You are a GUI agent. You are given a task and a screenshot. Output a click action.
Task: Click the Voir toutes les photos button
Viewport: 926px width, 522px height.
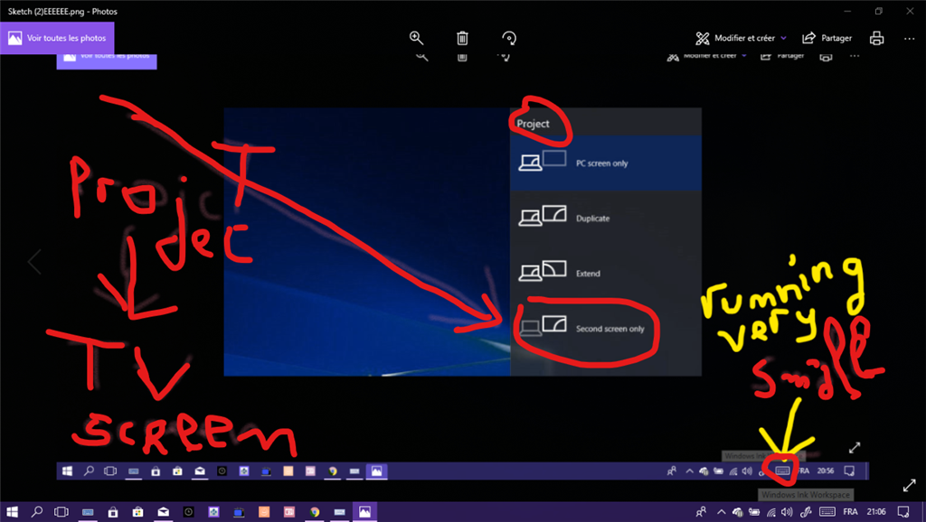tap(57, 38)
